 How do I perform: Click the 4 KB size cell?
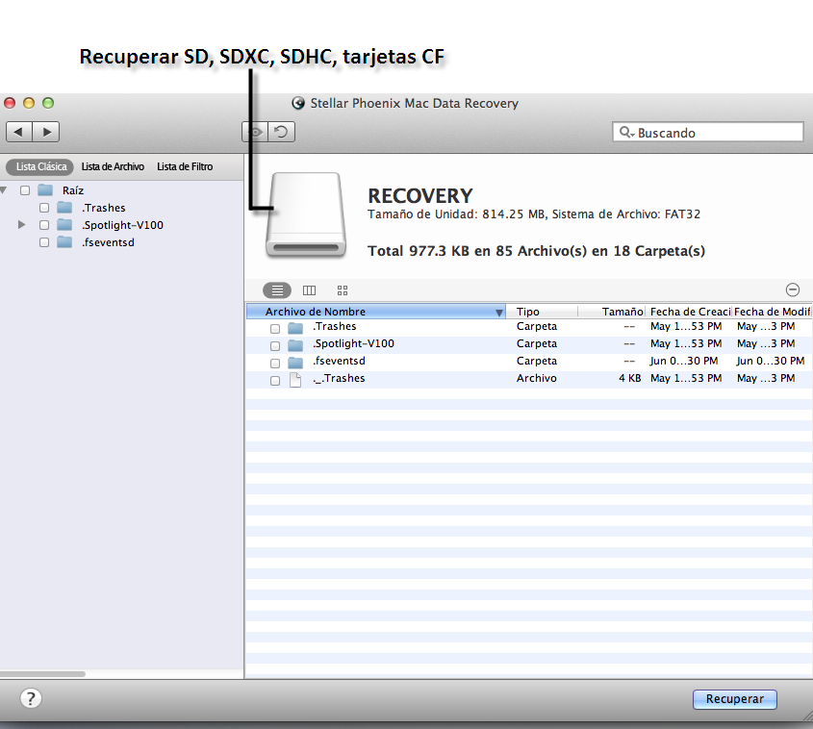(629, 378)
